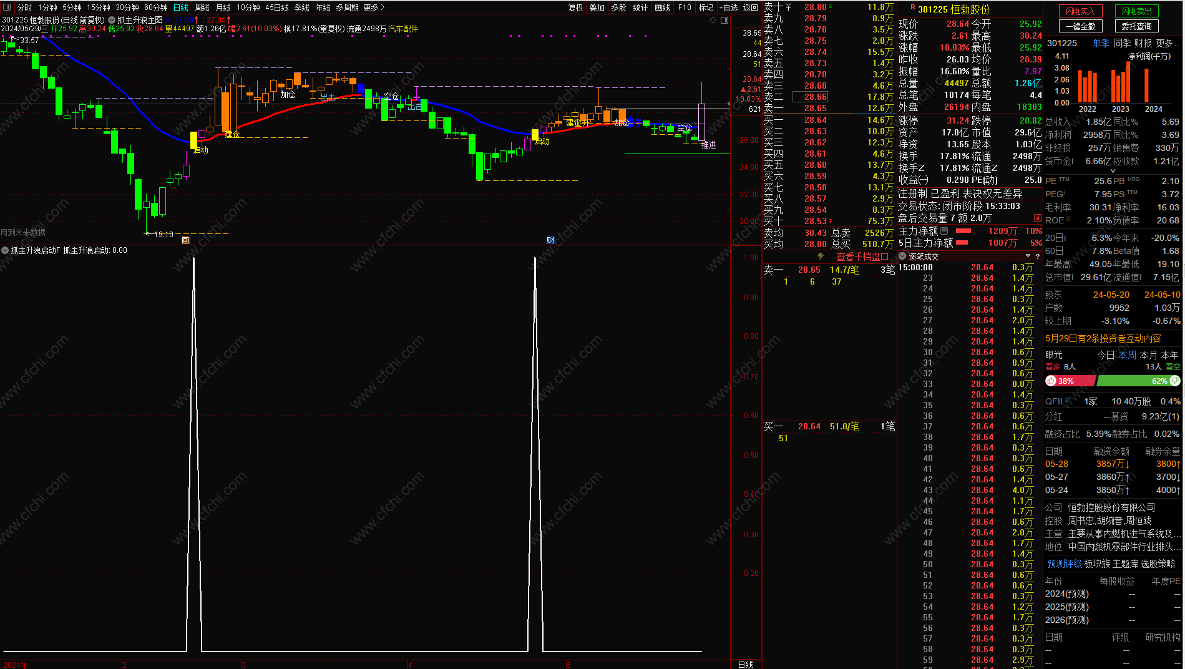Select the 15分钟 period tab
The width and height of the screenshot is (1185, 669).
[99, 7]
